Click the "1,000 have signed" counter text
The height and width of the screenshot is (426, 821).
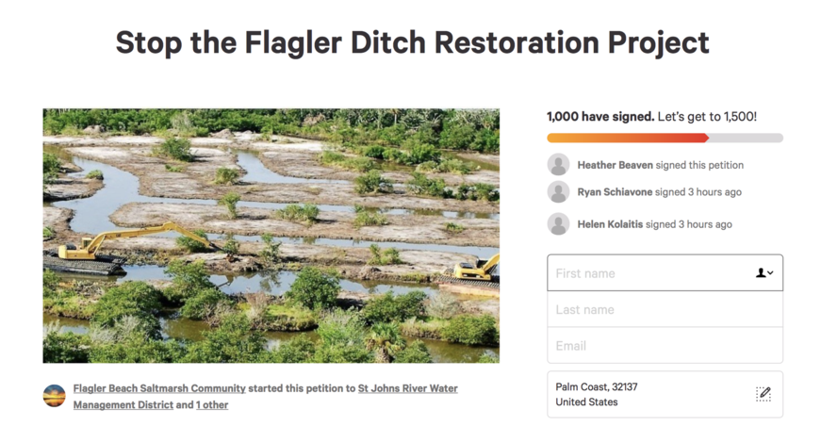point(600,117)
